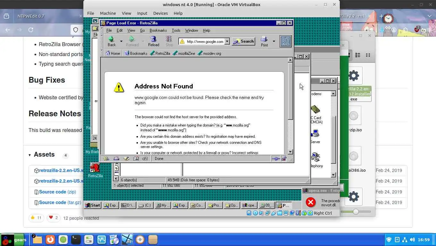The height and width of the screenshot is (246, 436).
Task: Open the URL bar history dropdown
Action: coord(227,41)
